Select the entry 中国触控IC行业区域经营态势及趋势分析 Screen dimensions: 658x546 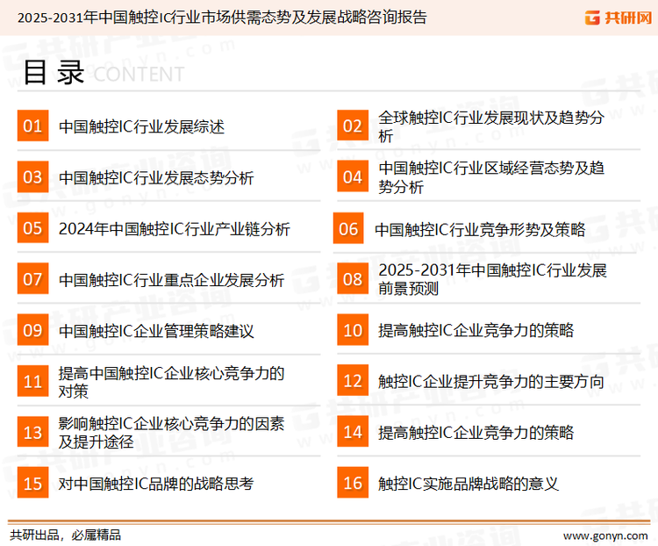click(491, 177)
